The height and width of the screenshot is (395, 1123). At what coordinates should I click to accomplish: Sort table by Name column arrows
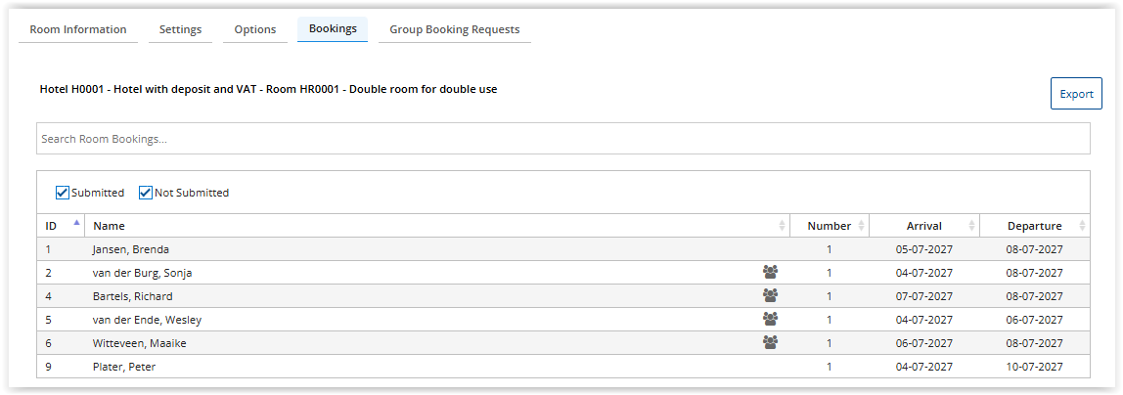782,226
